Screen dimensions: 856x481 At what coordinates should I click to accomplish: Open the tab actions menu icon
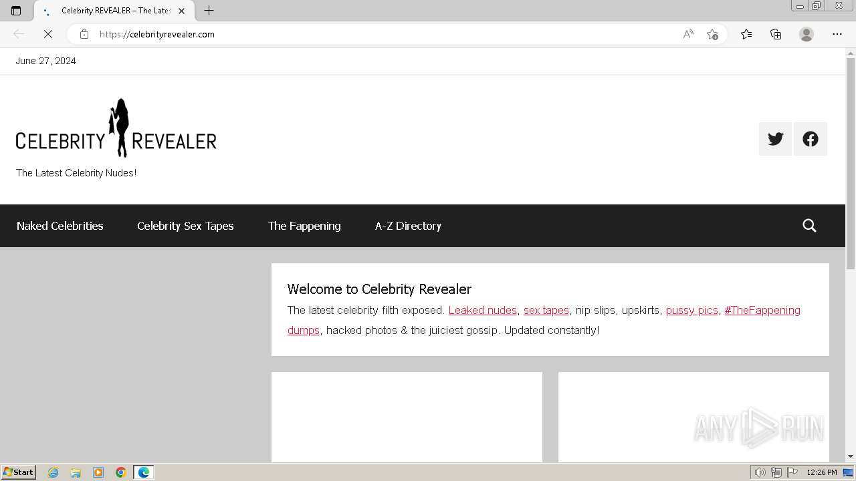(16, 11)
